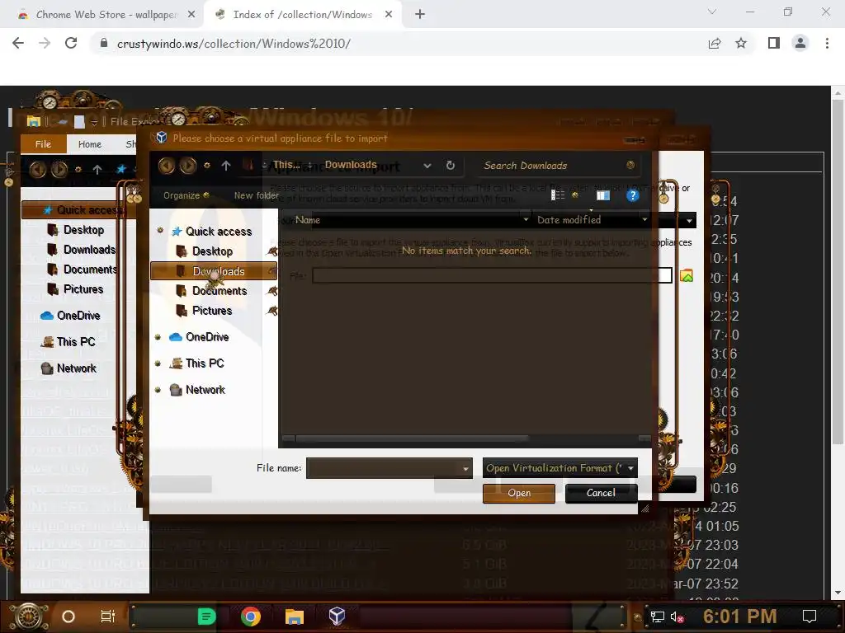Expand This PC node in dialog tree
The height and width of the screenshot is (633, 845).
point(158,363)
